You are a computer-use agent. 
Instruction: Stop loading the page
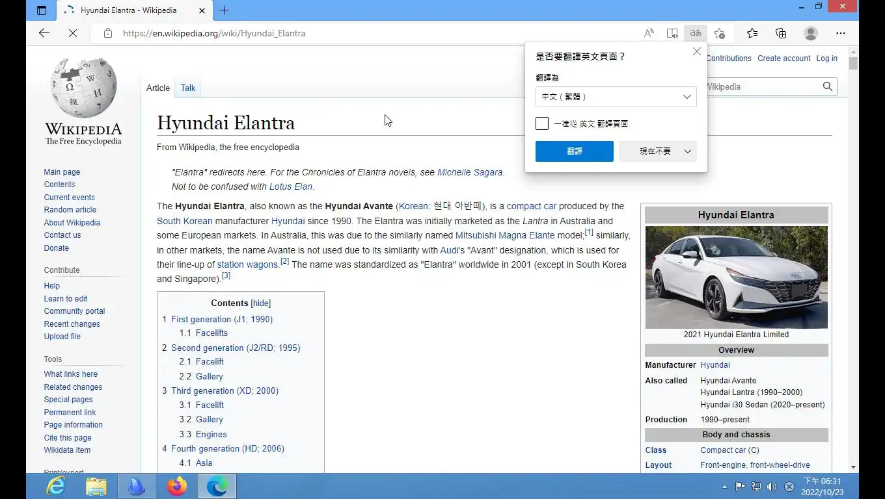tap(73, 33)
